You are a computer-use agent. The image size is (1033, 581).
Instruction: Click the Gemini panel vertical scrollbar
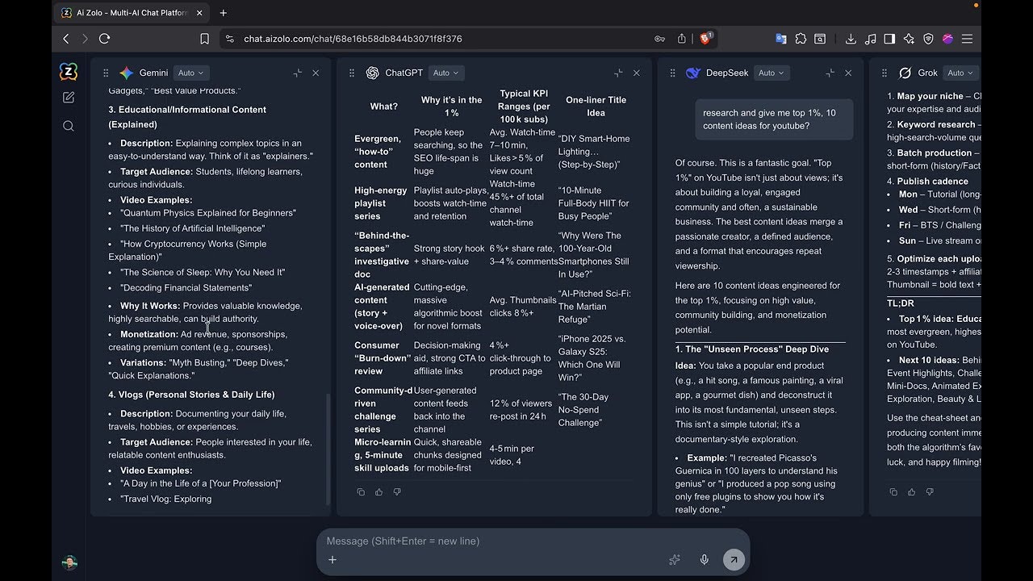coord(327,449)
